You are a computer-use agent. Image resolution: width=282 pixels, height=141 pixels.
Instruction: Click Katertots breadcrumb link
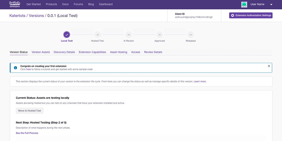pos(18,16)
